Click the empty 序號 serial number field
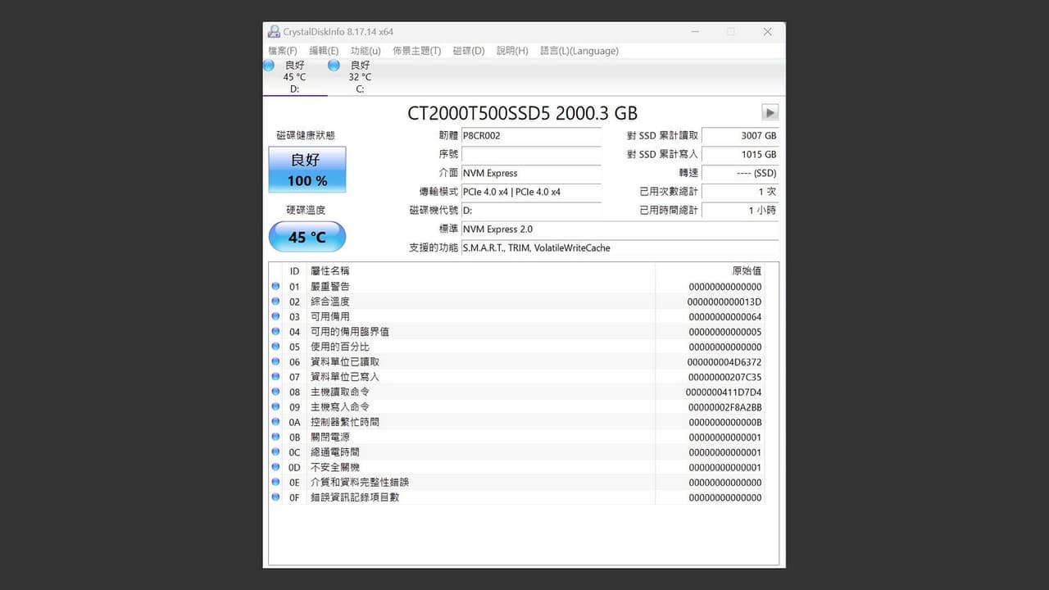Screen dimensions: 1049x590 pos(531,154)
